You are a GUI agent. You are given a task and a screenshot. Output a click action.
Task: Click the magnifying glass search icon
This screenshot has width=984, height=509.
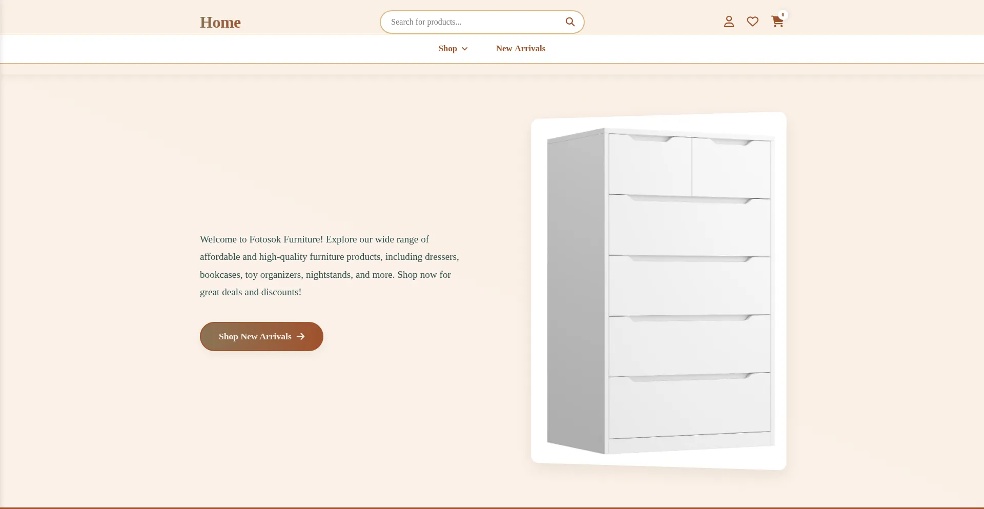[569, 22]
